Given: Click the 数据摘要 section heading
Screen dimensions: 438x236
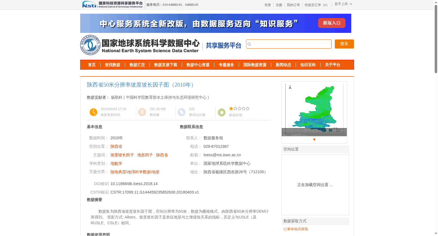Looking at the screenshot, I should (94, 200).
